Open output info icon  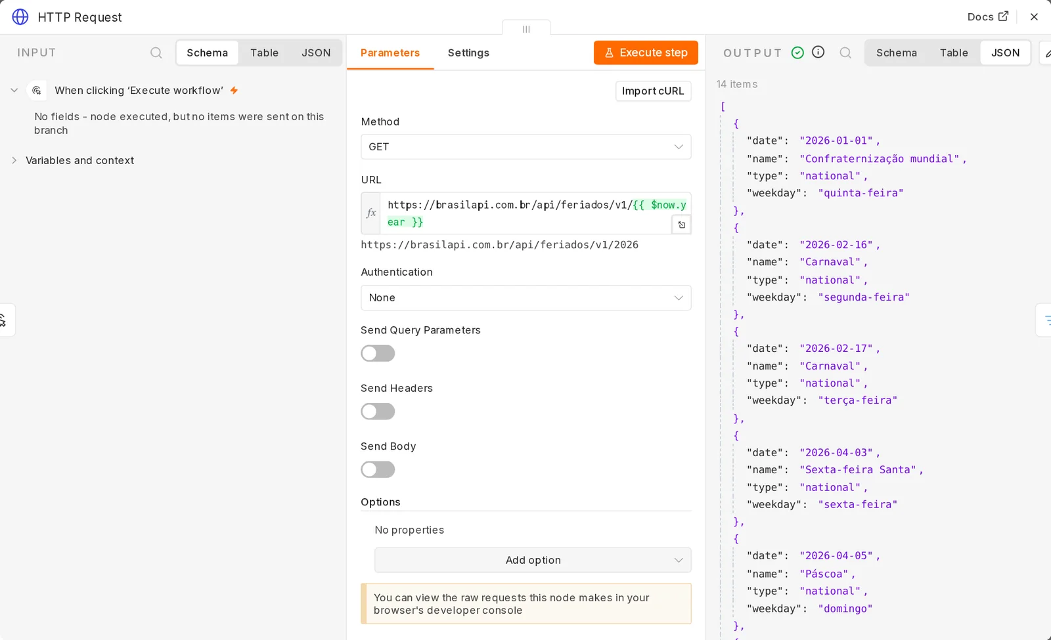click(x=818, y=52)
